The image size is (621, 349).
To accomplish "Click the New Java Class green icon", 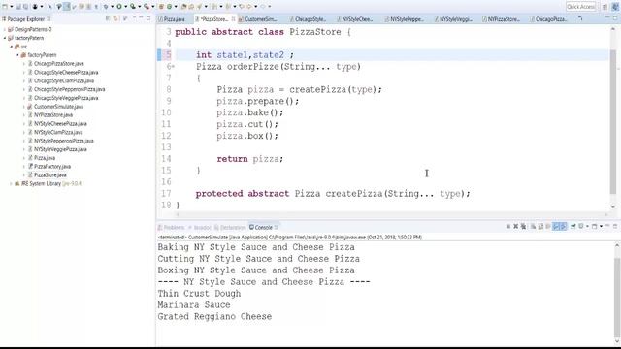I will click(x=169, y=7).
